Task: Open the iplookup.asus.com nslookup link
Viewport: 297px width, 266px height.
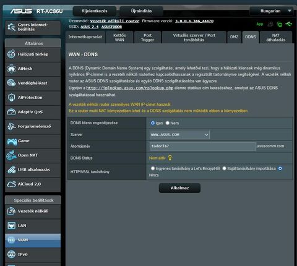Action: click(x=130, y=88)
